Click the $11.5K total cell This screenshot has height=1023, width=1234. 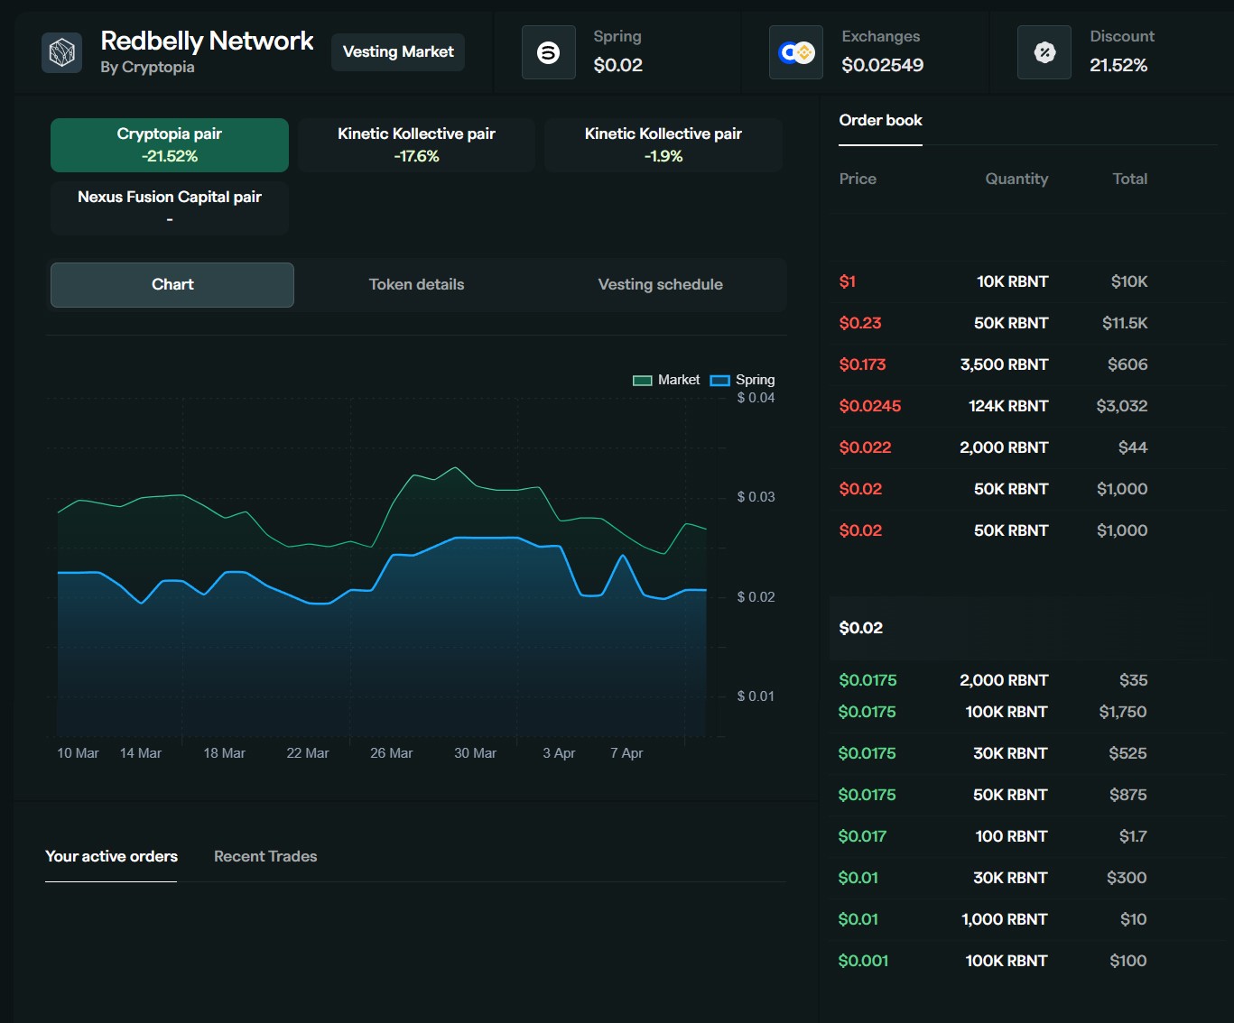pyautogui.click(x=1125, y=323)
